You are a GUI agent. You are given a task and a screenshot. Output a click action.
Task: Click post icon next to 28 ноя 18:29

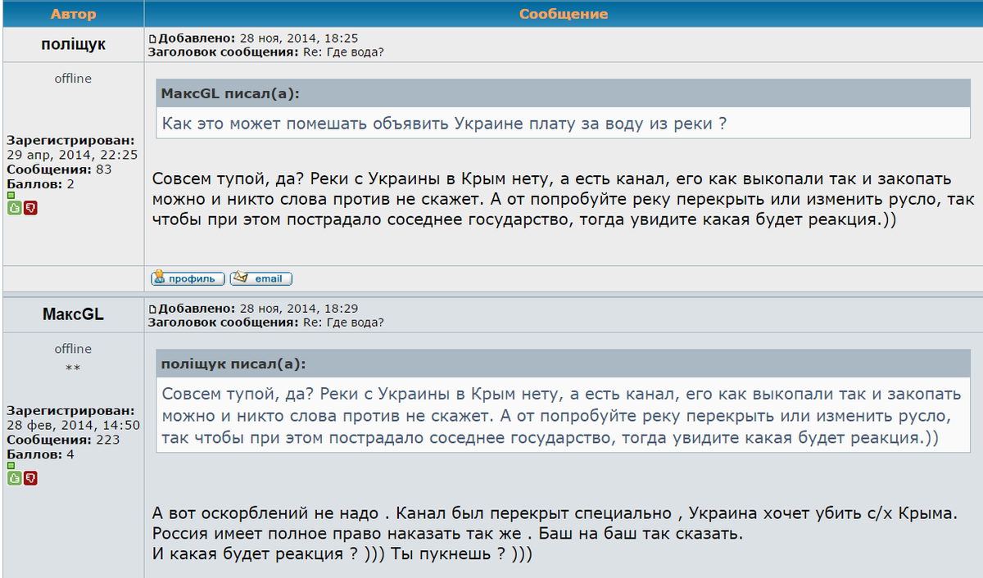point(152,309)
